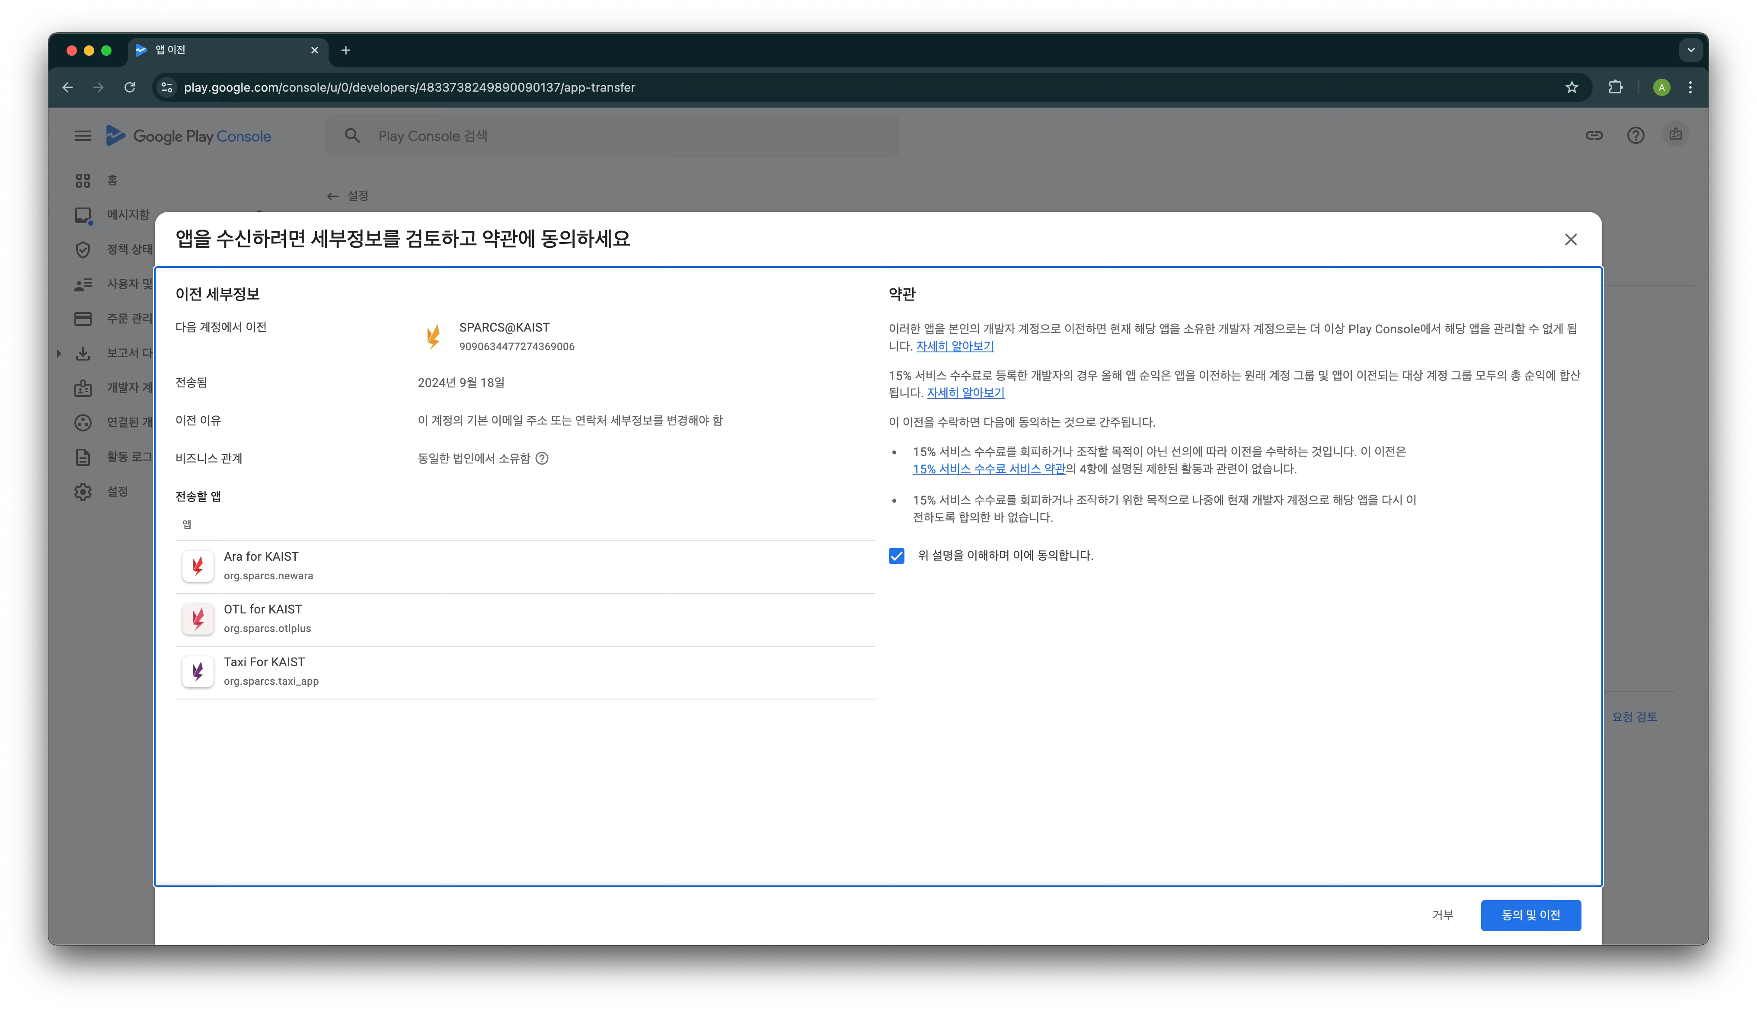Click developer ID 9090634477274369006
Image resolution: width=1757 pixels, height=1009 pixels.
click(517, 347)
